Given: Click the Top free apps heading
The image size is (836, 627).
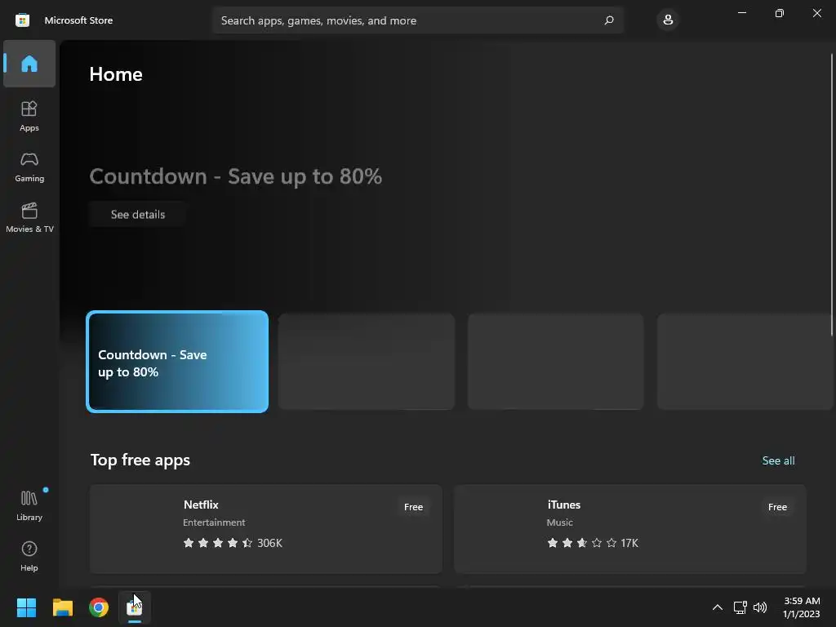Looking at the screenshot, I should coord(140,460).
